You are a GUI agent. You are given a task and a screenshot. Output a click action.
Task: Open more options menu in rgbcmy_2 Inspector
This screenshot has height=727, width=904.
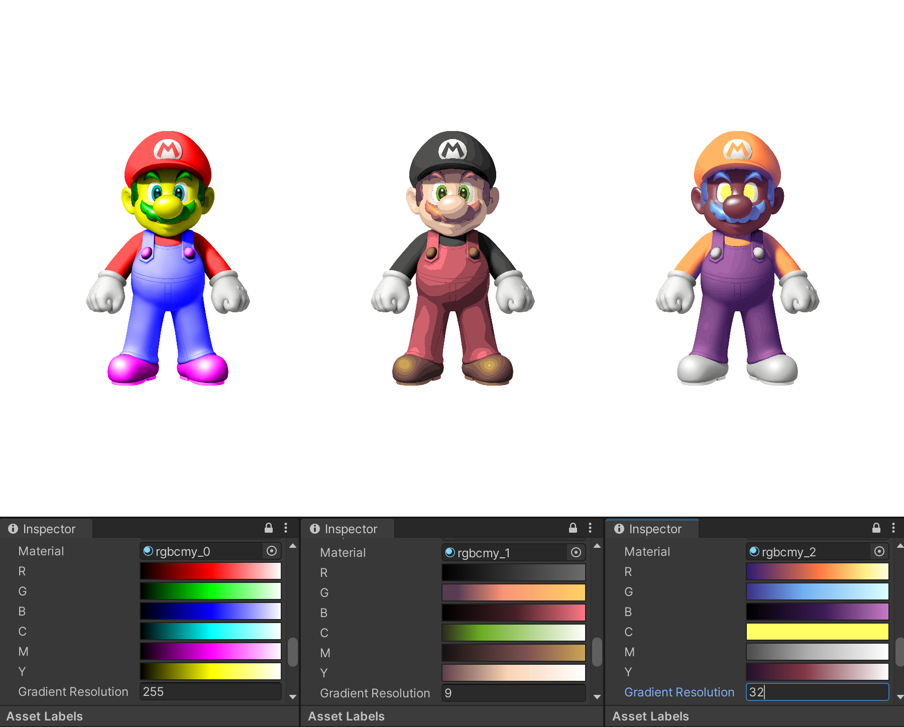(893, 528)
